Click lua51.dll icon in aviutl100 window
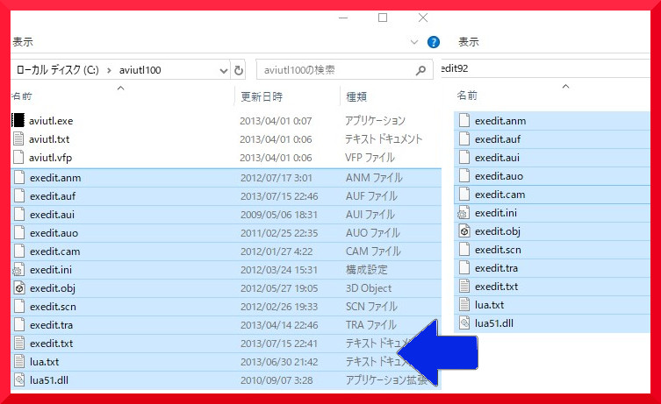The height and width of the screenshot is (404, 661). [19, 380]
